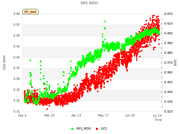Click the 0.370 right axis value
Viewport: 179px width, 134px height.
pyautogui.click(x=168, y=63)
